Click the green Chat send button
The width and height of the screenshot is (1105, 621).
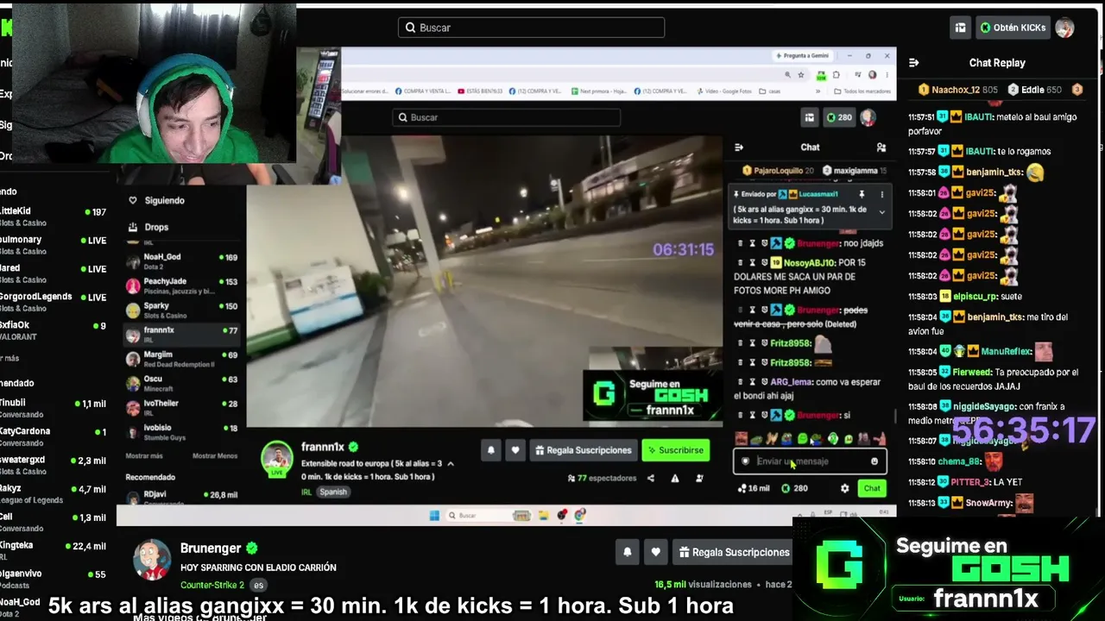872,489
